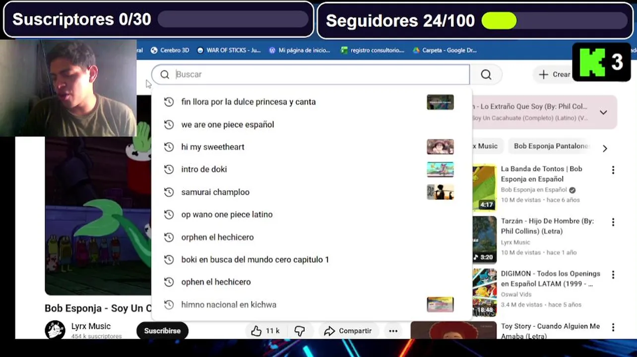The height and width of the screenshot is (357, 637).
Task: Click history clock icon beside 'samurai champloo'
Action: 169,192
